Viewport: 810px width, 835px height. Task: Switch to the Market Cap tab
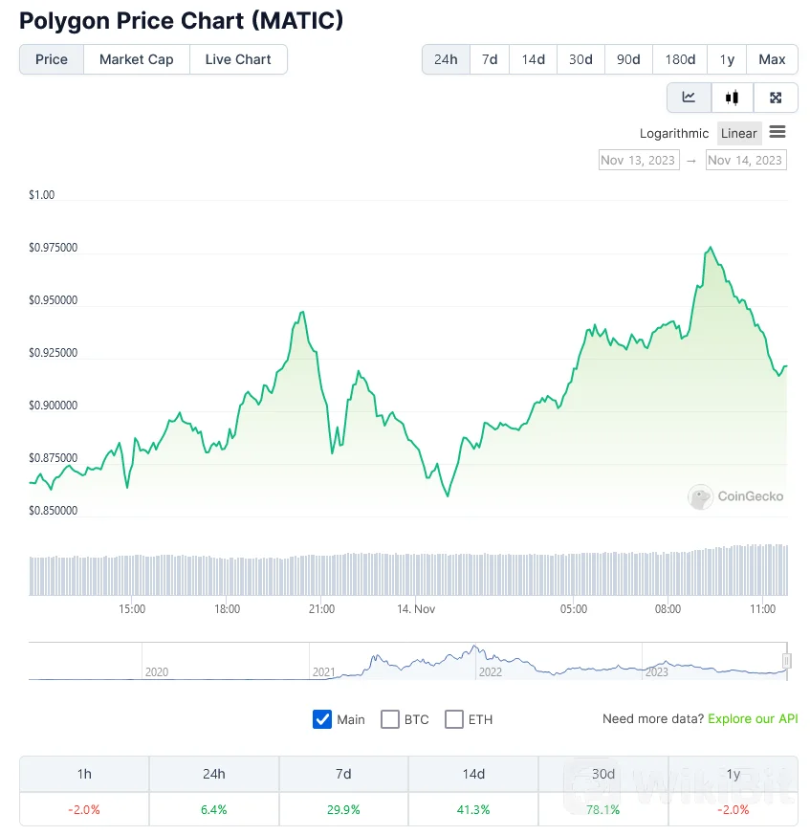click(x=136, y=59)
